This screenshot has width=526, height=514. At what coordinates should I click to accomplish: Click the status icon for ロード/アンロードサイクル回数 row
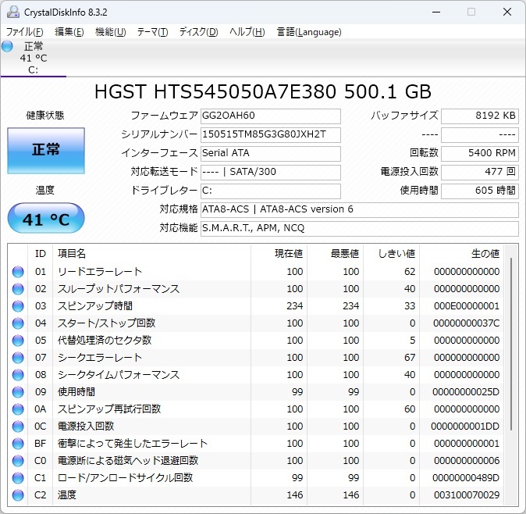point(18,478)
